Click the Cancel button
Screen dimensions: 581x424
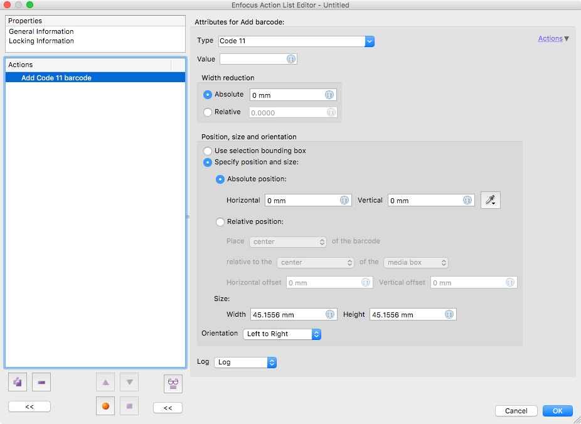[x=516, y=411]
